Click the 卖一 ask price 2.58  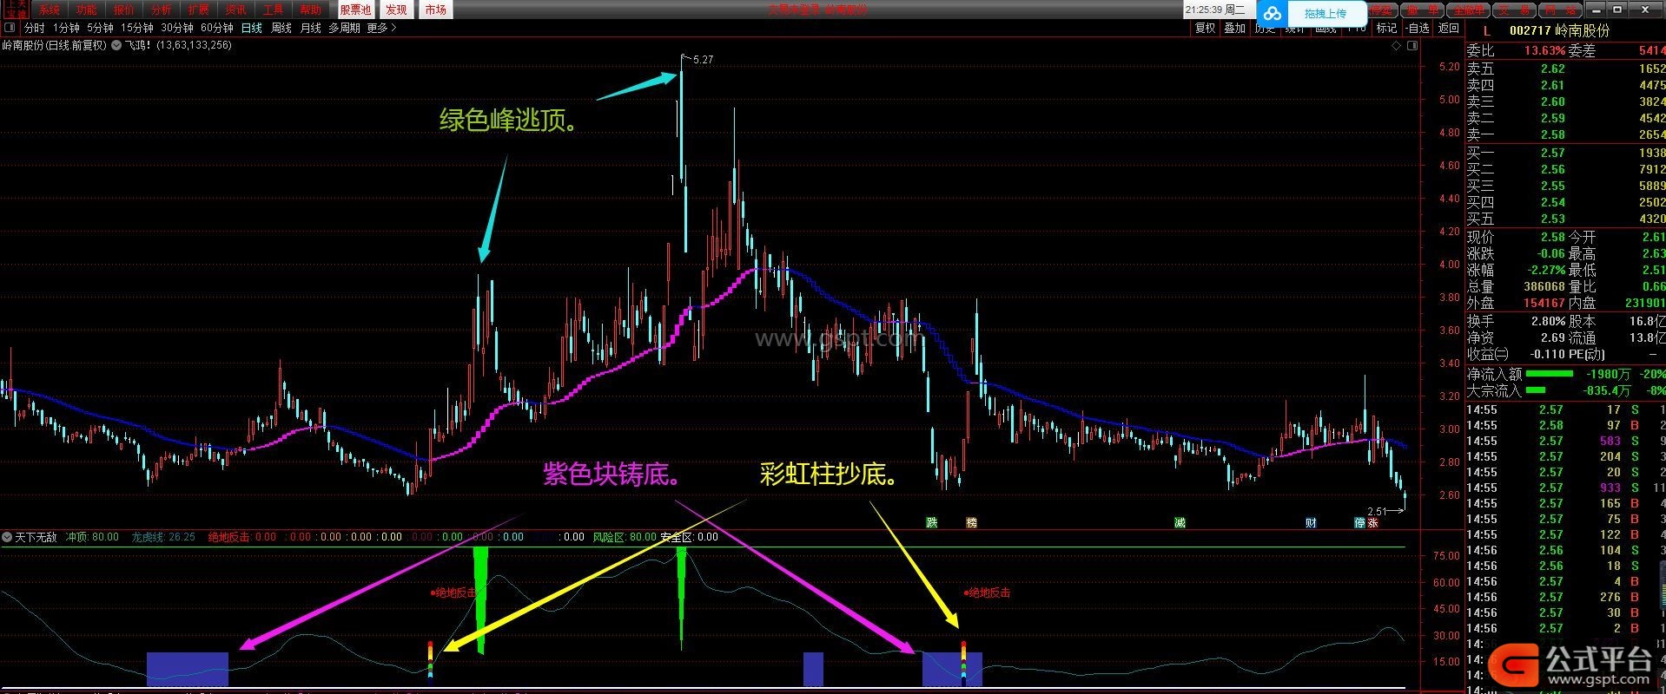[x=1552, y=134]
